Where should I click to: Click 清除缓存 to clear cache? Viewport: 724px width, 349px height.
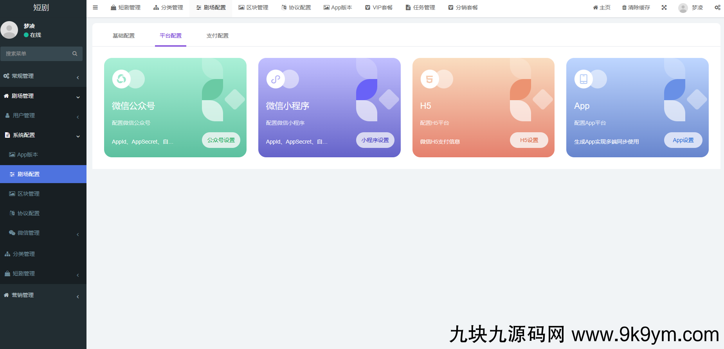click(636, 7)
